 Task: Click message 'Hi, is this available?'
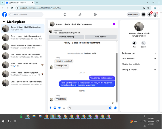click(64, 61)
